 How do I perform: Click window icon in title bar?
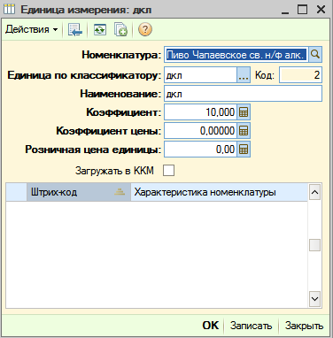click(x=9, y=9)
